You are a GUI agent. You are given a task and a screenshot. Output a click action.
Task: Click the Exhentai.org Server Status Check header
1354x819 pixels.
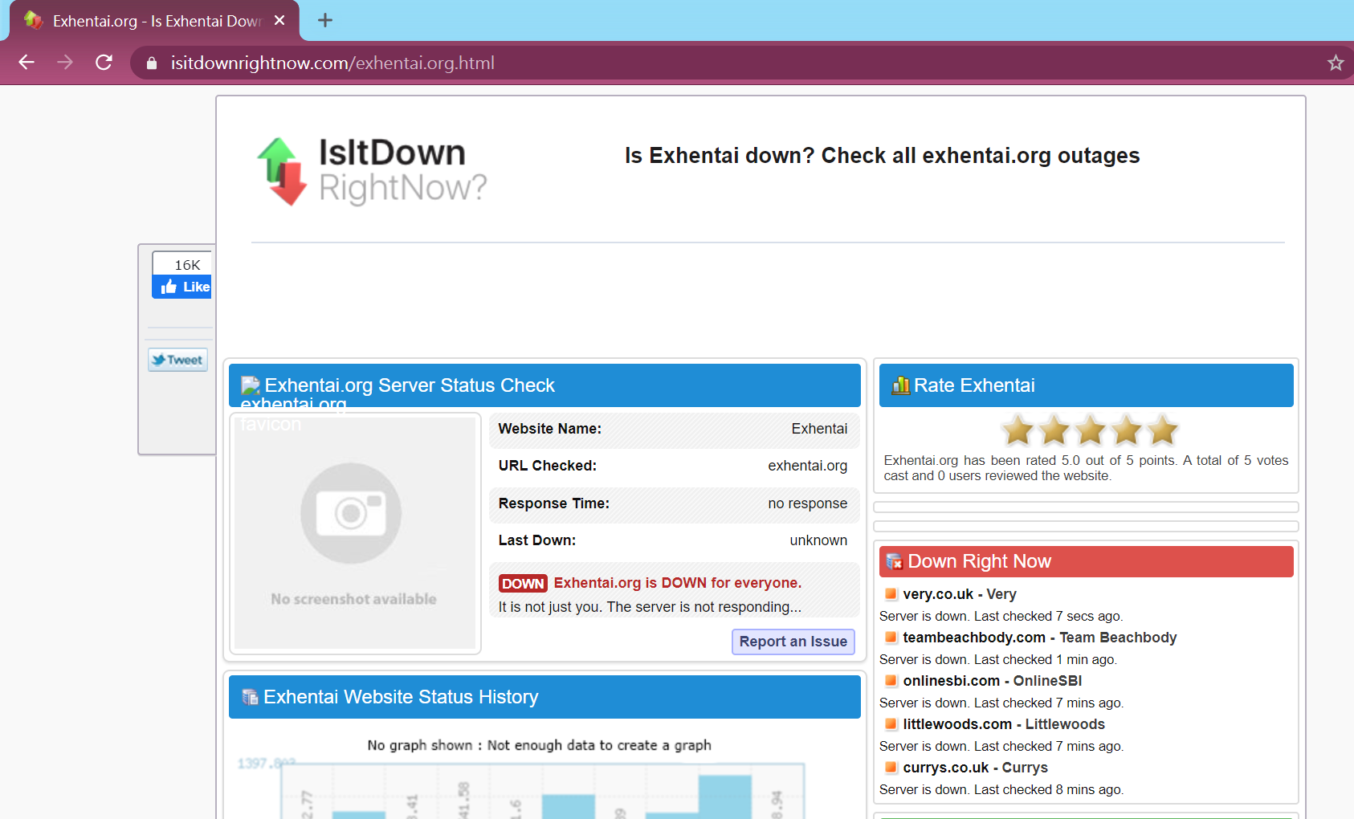pos(544,385)
